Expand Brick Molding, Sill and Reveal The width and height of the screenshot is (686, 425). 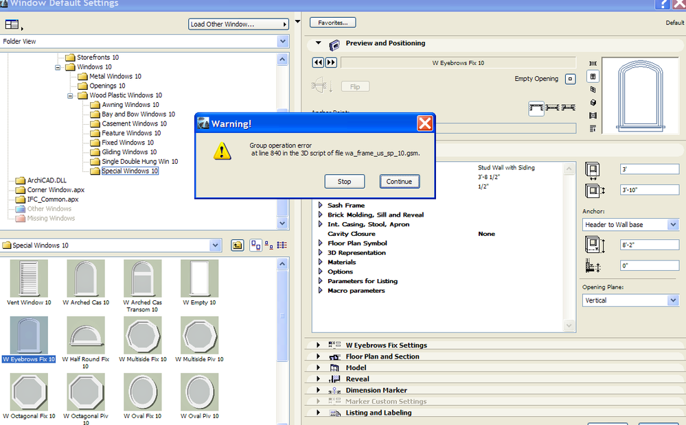tap(320, 215)
